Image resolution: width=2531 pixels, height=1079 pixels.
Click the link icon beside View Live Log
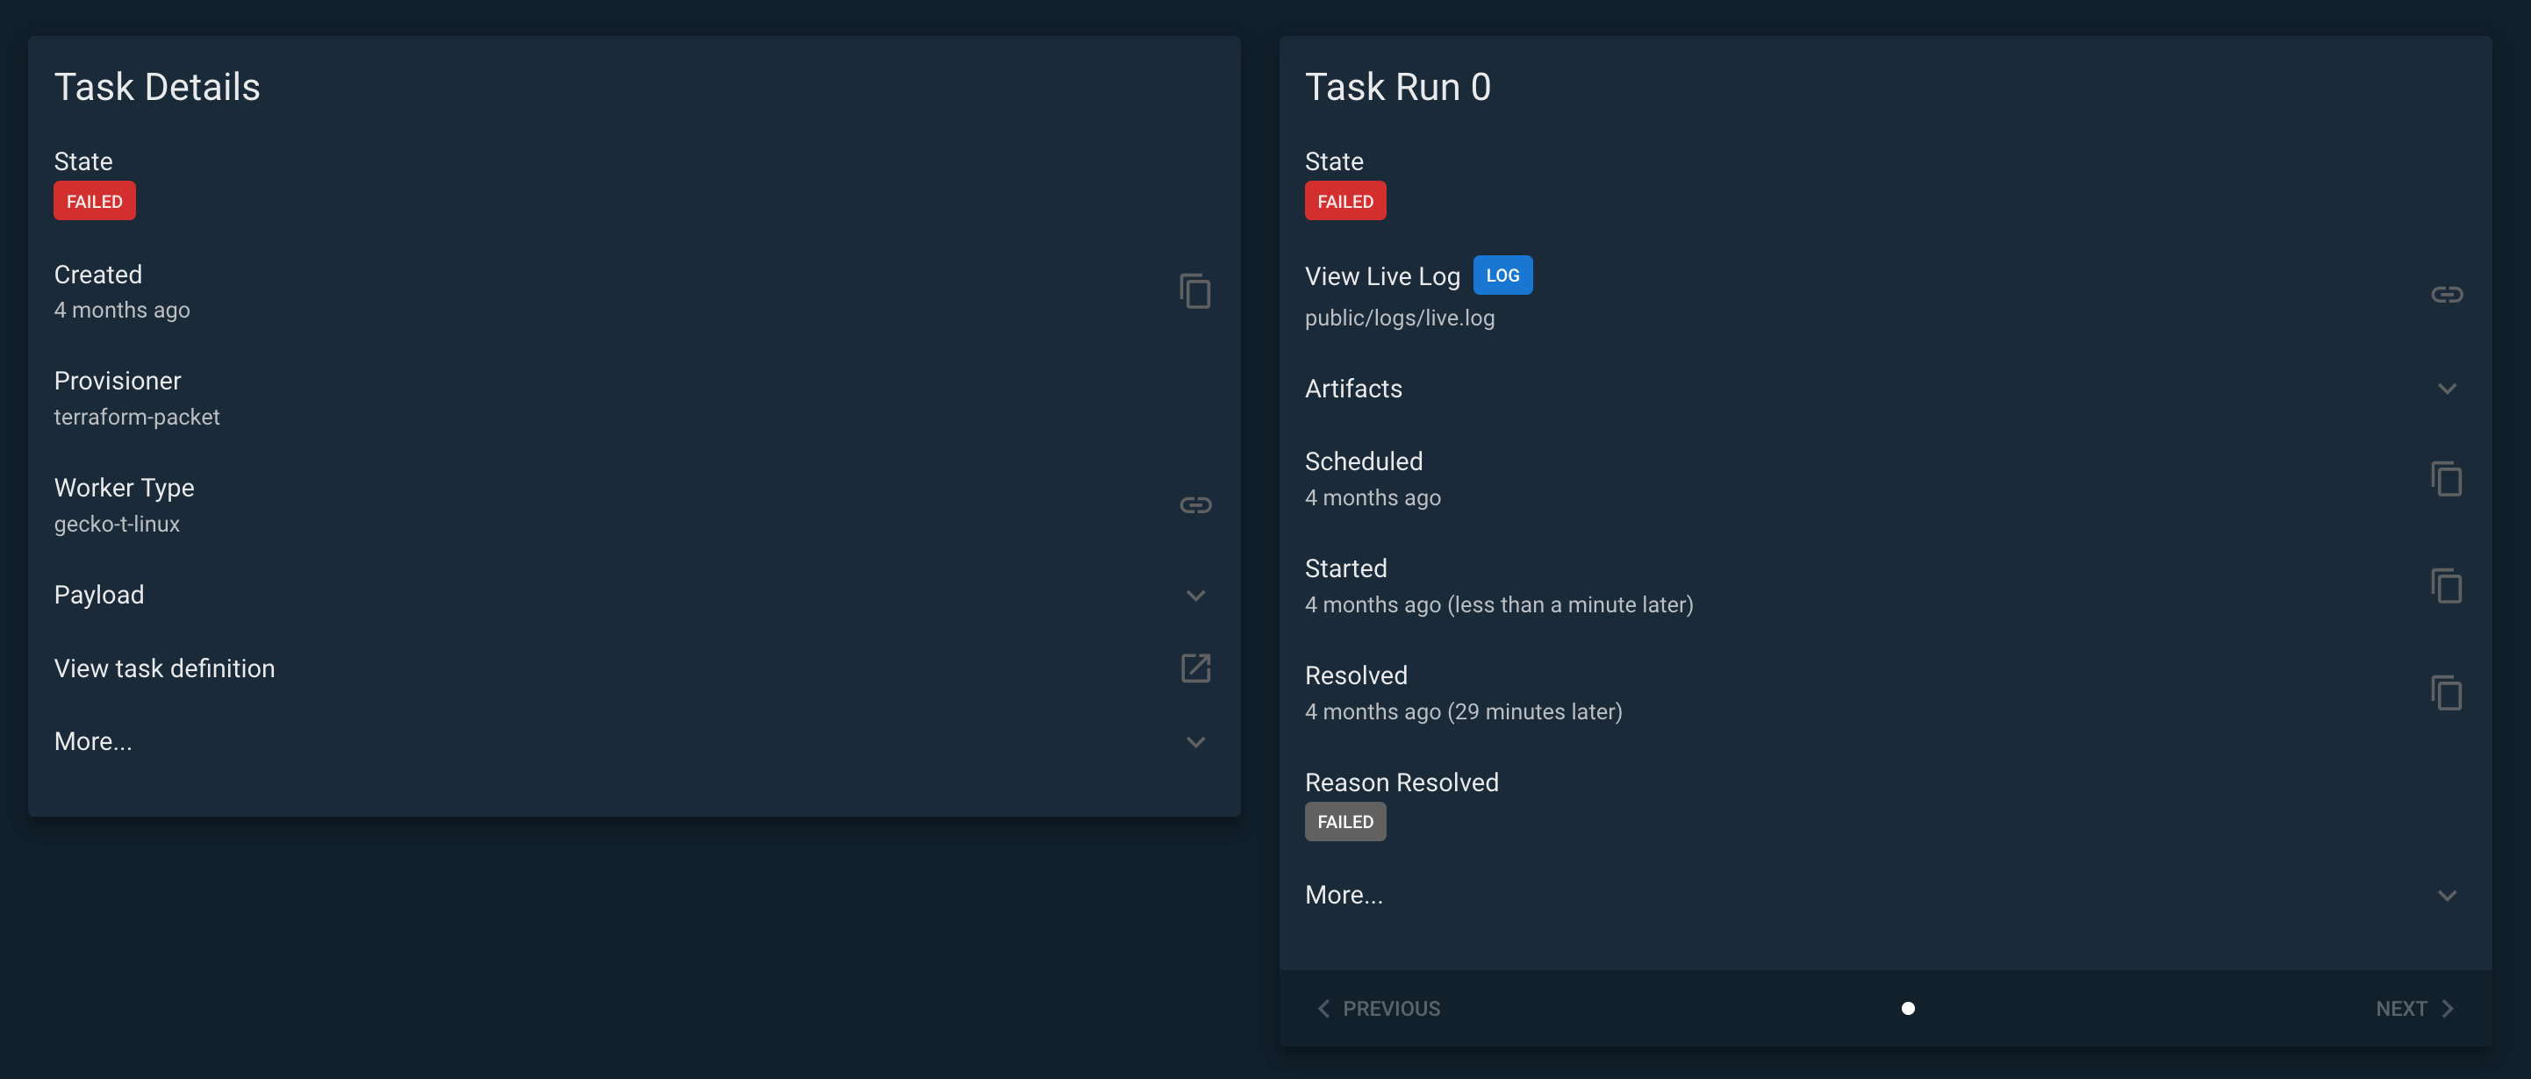[x=2446, y=294]
